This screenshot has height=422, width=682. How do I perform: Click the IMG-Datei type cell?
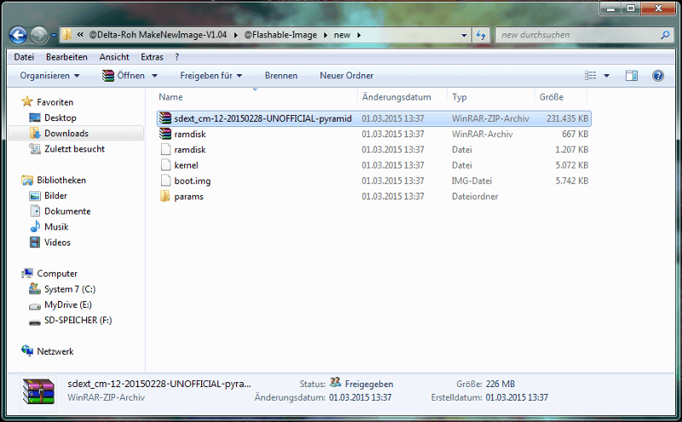pos(472,181)
